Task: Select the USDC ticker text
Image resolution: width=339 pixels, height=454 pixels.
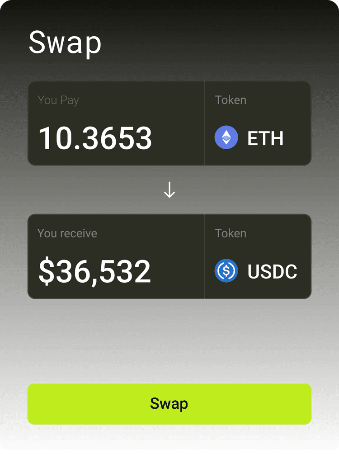Action: [272, 272]
